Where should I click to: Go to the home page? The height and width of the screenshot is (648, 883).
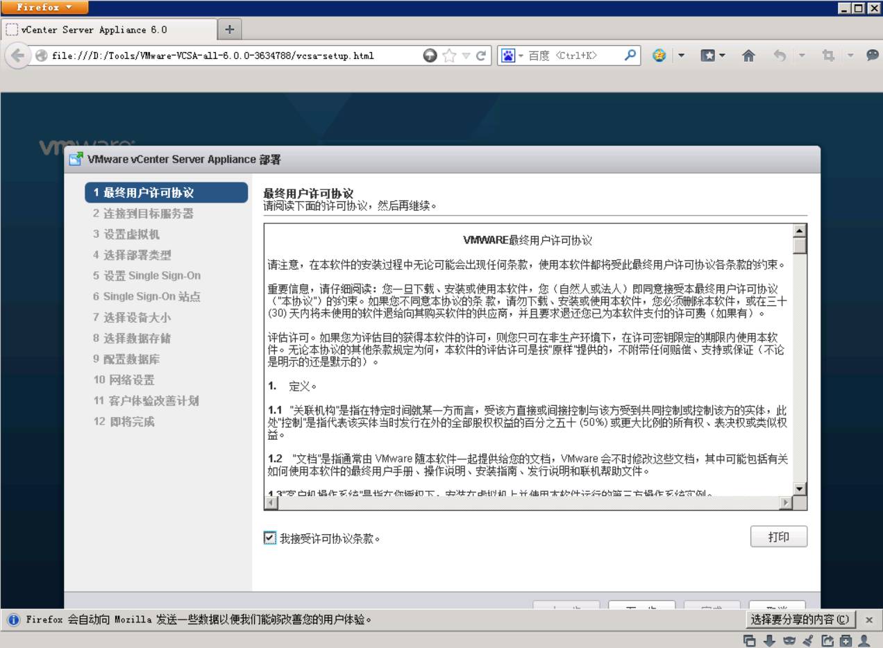click(748, 56)
